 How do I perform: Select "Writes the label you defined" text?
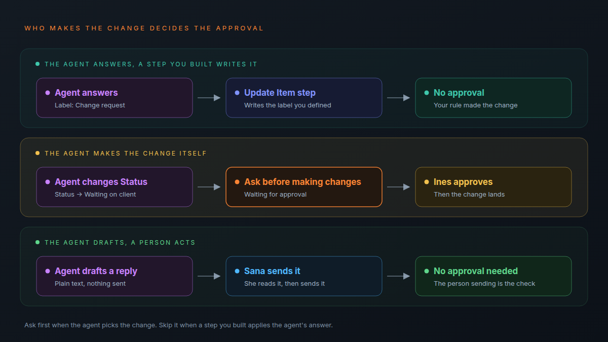288,105
